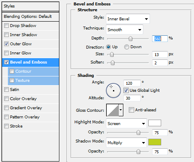Click the Size value field

[160, 54]
